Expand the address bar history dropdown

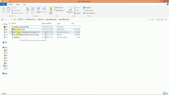click(150, 20)
